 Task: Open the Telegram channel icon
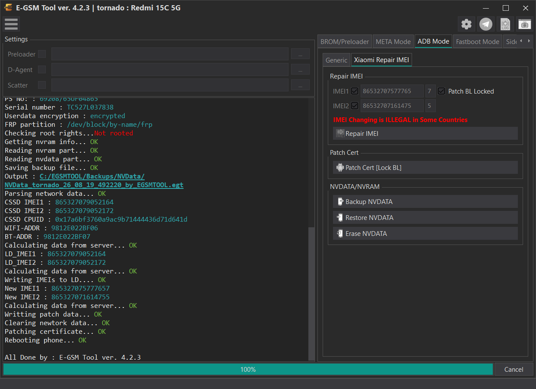coord(486,24)
